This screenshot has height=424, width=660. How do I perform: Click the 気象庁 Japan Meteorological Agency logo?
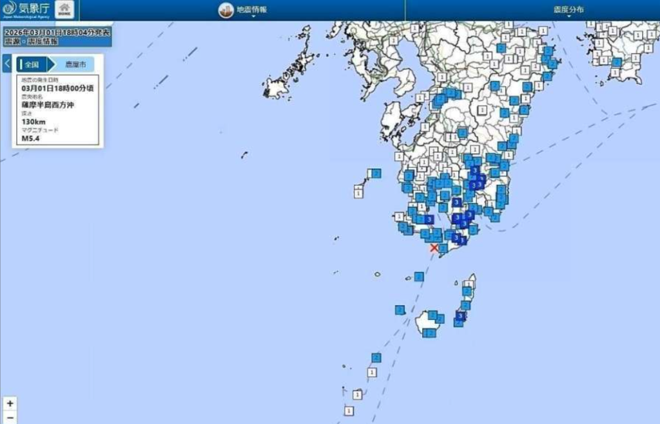pos(29,10)
